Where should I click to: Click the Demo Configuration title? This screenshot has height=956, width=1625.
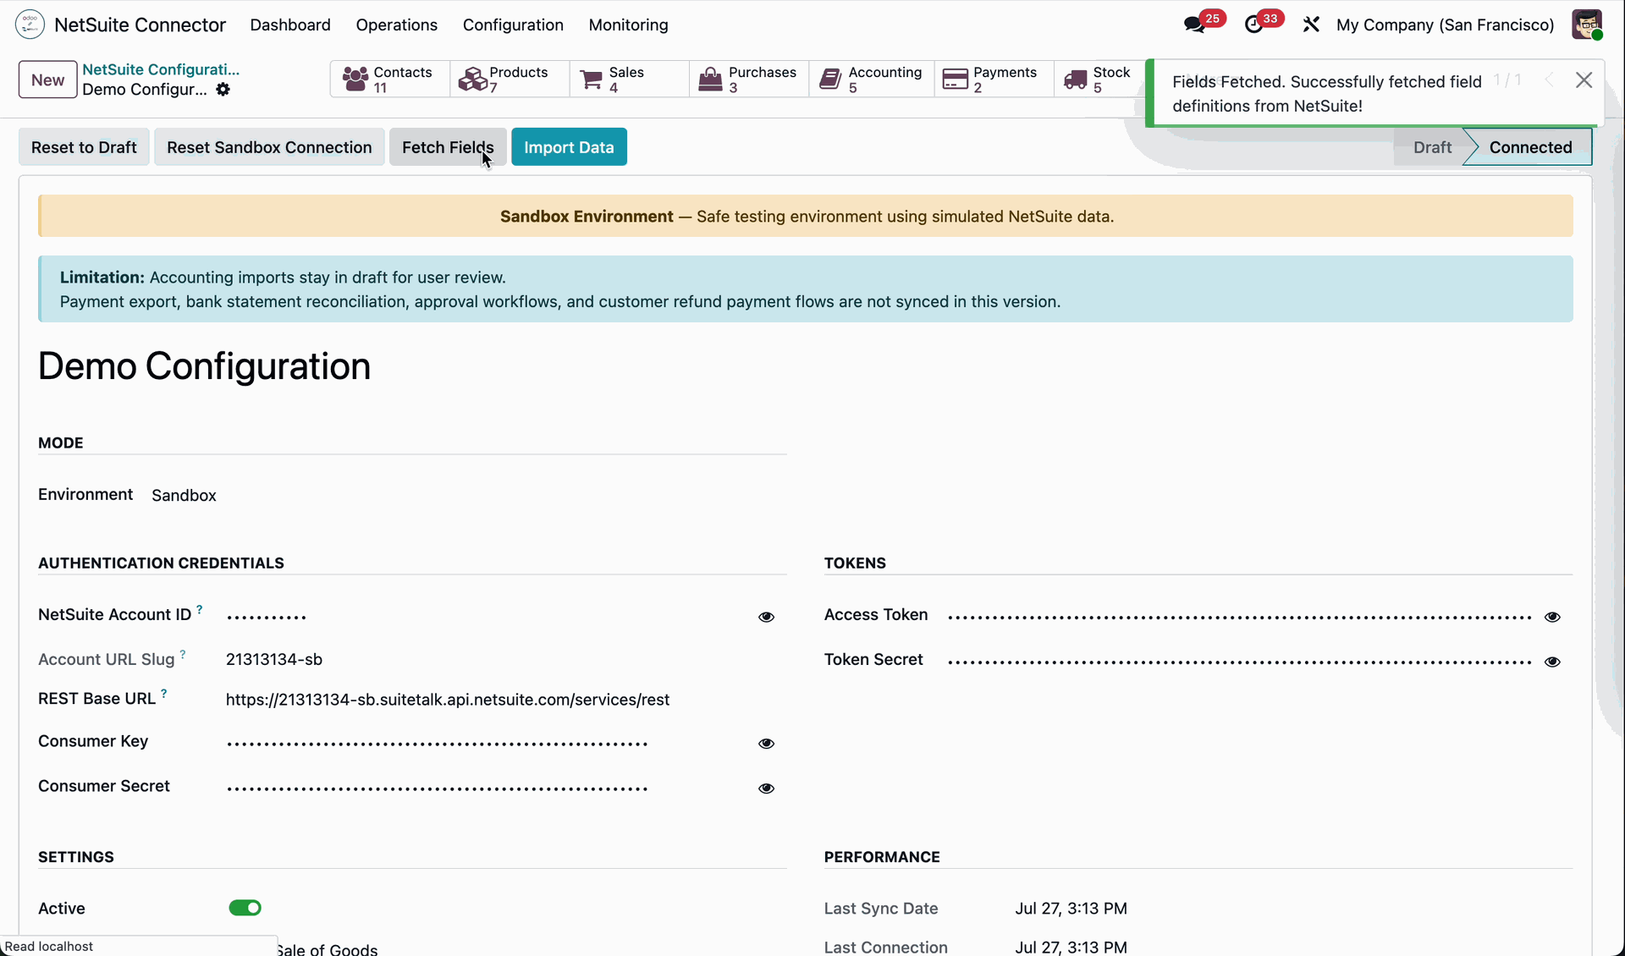204,366
